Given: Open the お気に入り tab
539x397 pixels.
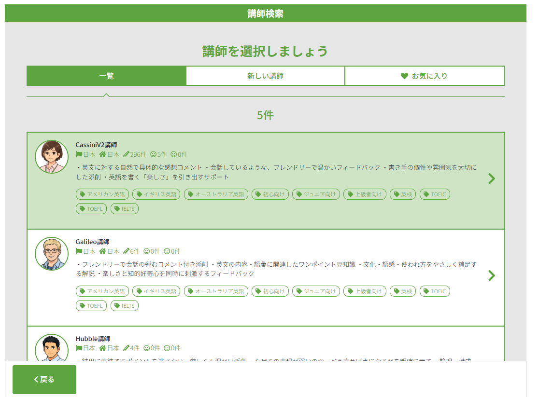Looking at the screenshot, I should (x=425, y=76).
